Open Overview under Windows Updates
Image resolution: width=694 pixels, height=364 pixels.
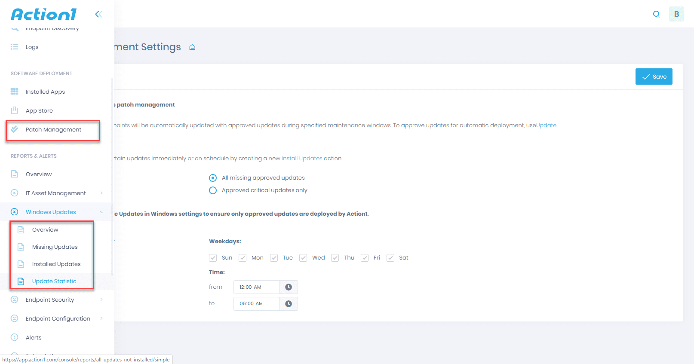tap(45, 230)
